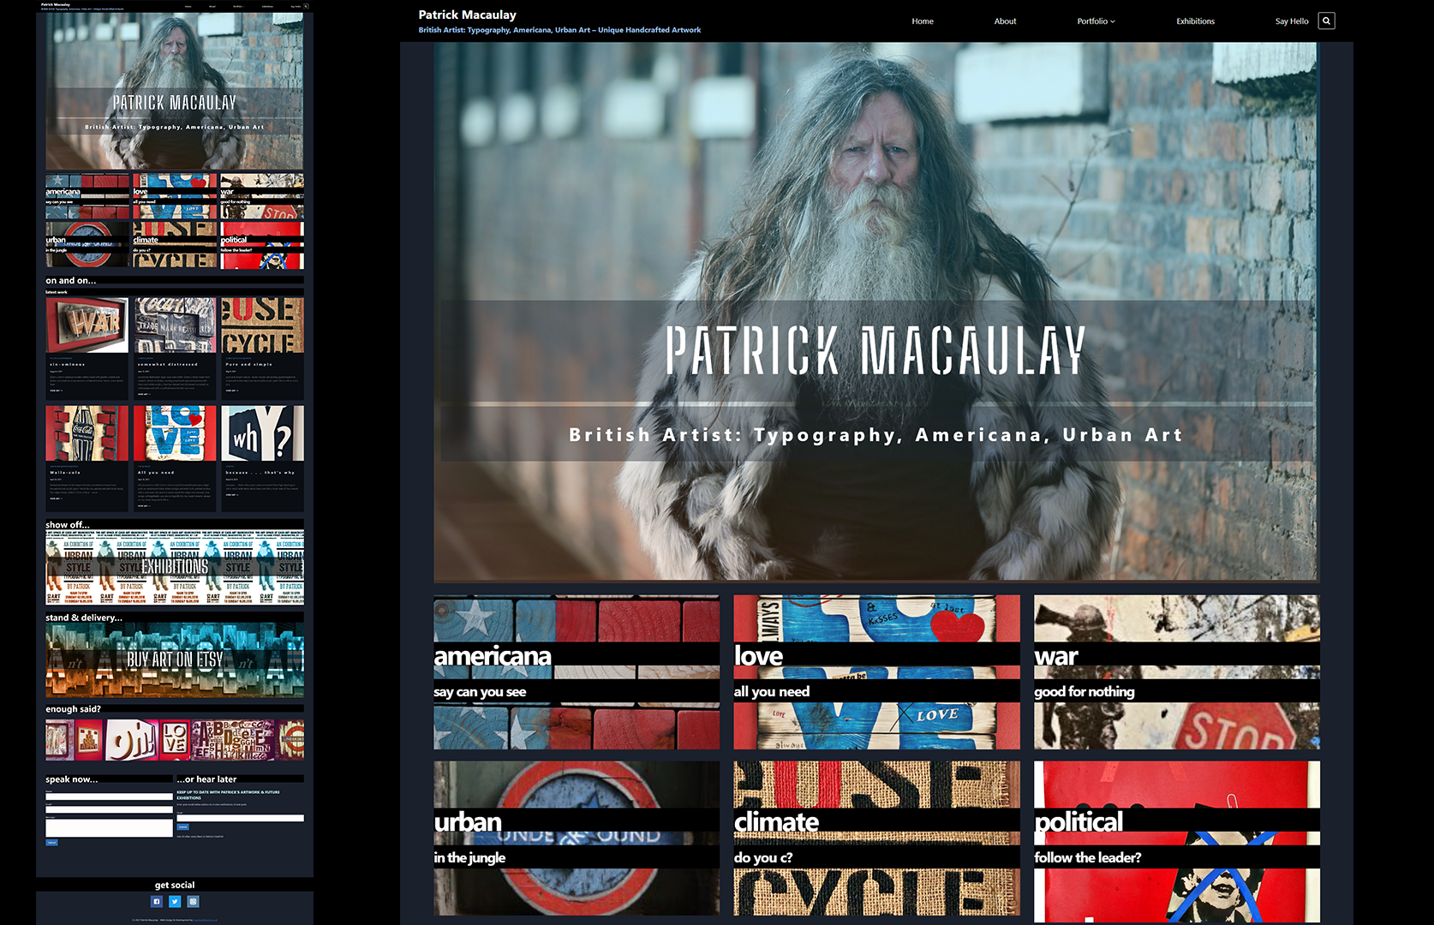
Task: Click the search magnifier icon in the large header
Action: pos(1326,21)
